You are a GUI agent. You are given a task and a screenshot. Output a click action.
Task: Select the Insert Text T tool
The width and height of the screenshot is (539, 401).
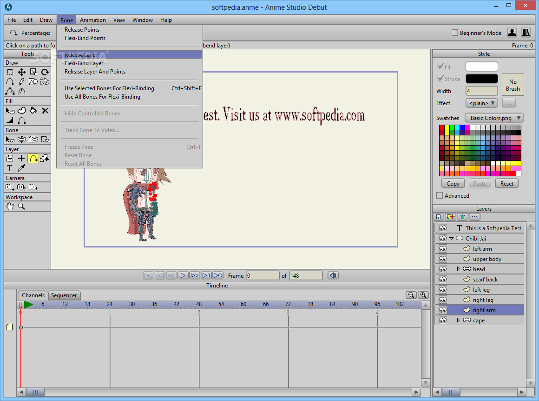tap(10, 168)
